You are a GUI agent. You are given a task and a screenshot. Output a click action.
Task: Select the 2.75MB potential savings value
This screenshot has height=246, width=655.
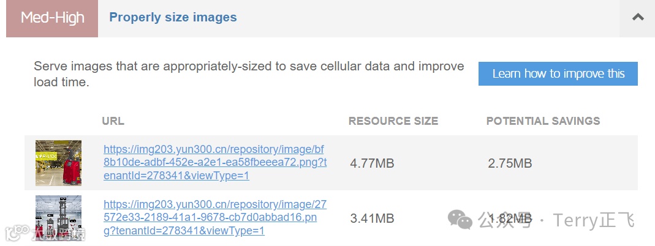point(510,163)
